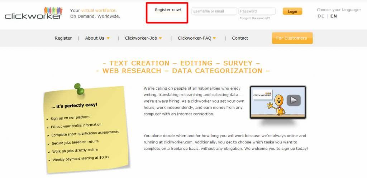Click the green pushpin on the note
Image resolution: width=367 pixels, height=178 pixels.
(x=79, y=89)
